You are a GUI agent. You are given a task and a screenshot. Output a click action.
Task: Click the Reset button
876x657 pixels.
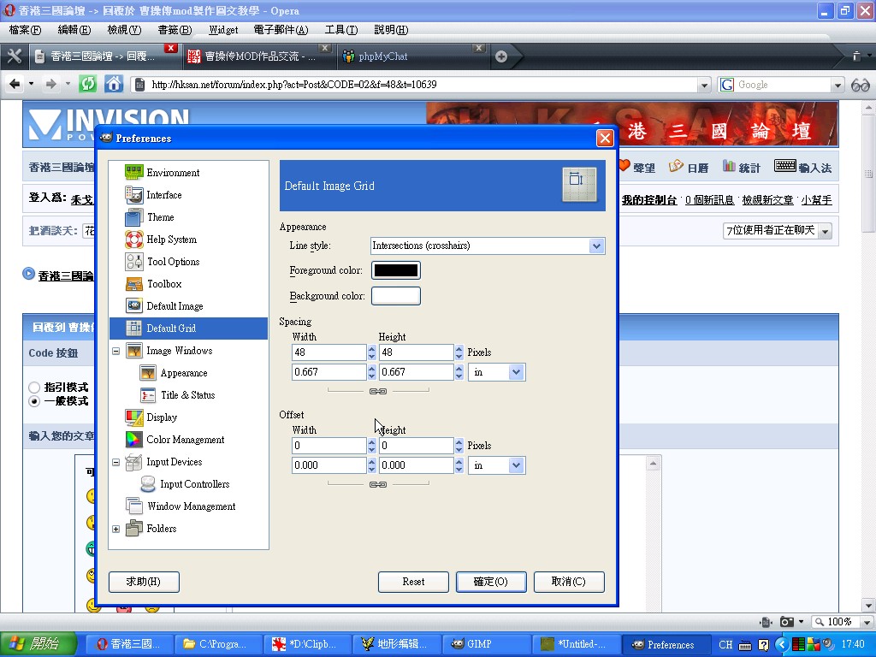(x=413, y=582)
